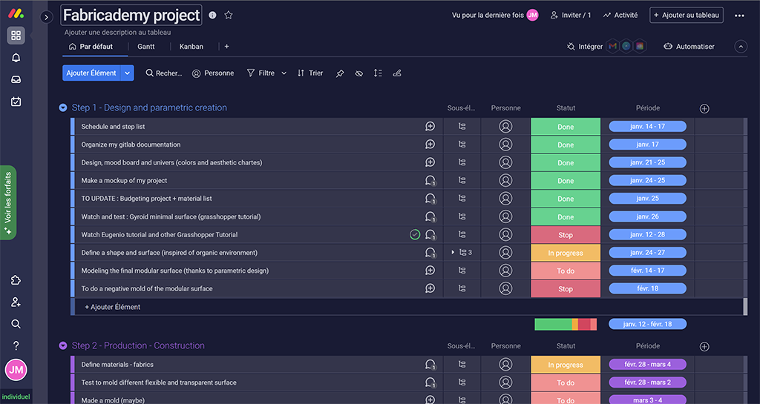Image resolution: width=760 pixels, height=404 pixels.
Task: Open the monday.com logo home
Action: pos(16,13)
